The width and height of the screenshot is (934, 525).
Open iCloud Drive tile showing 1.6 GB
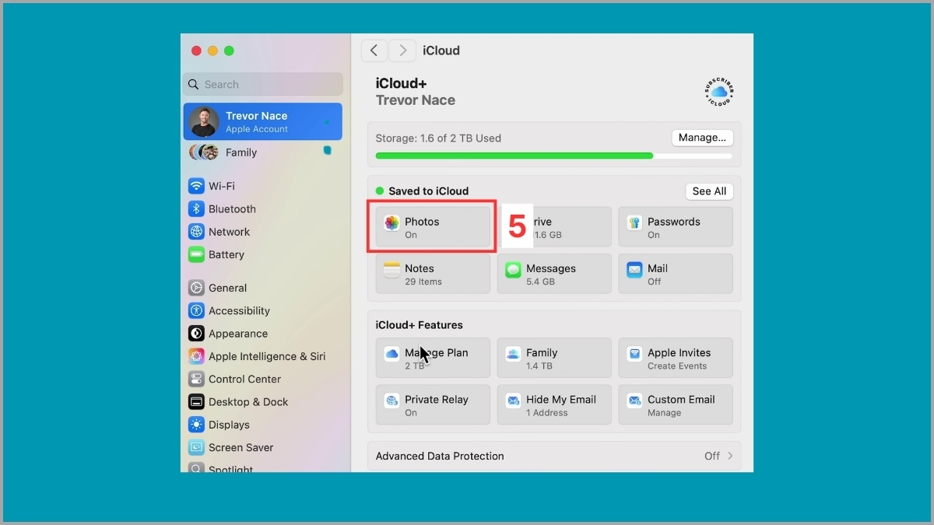click(x=554, y=227)
